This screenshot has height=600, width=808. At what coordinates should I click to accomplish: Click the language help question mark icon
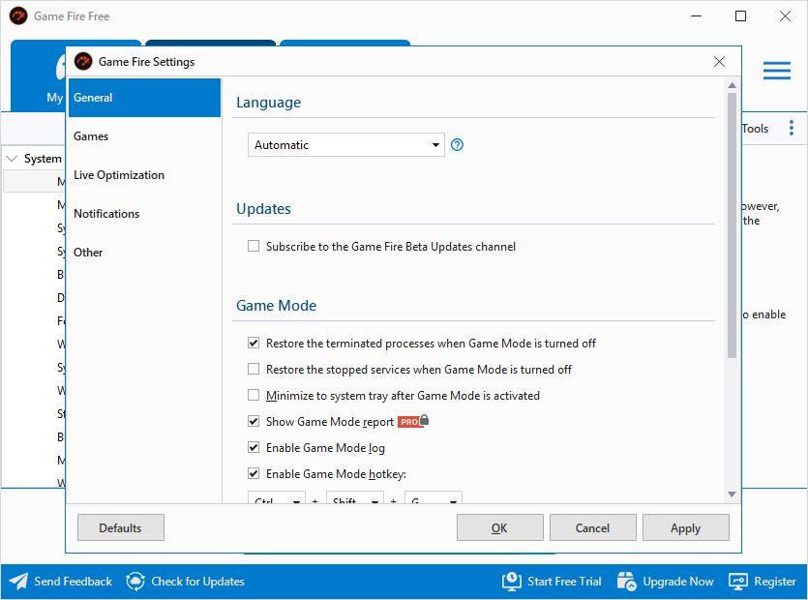(457, 145)
